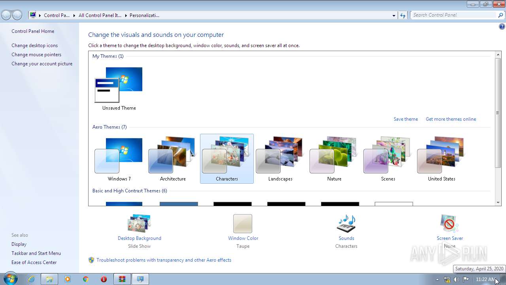Open the Windows Start menu
The height and width of the screenshot is (285, 506).
10,279
